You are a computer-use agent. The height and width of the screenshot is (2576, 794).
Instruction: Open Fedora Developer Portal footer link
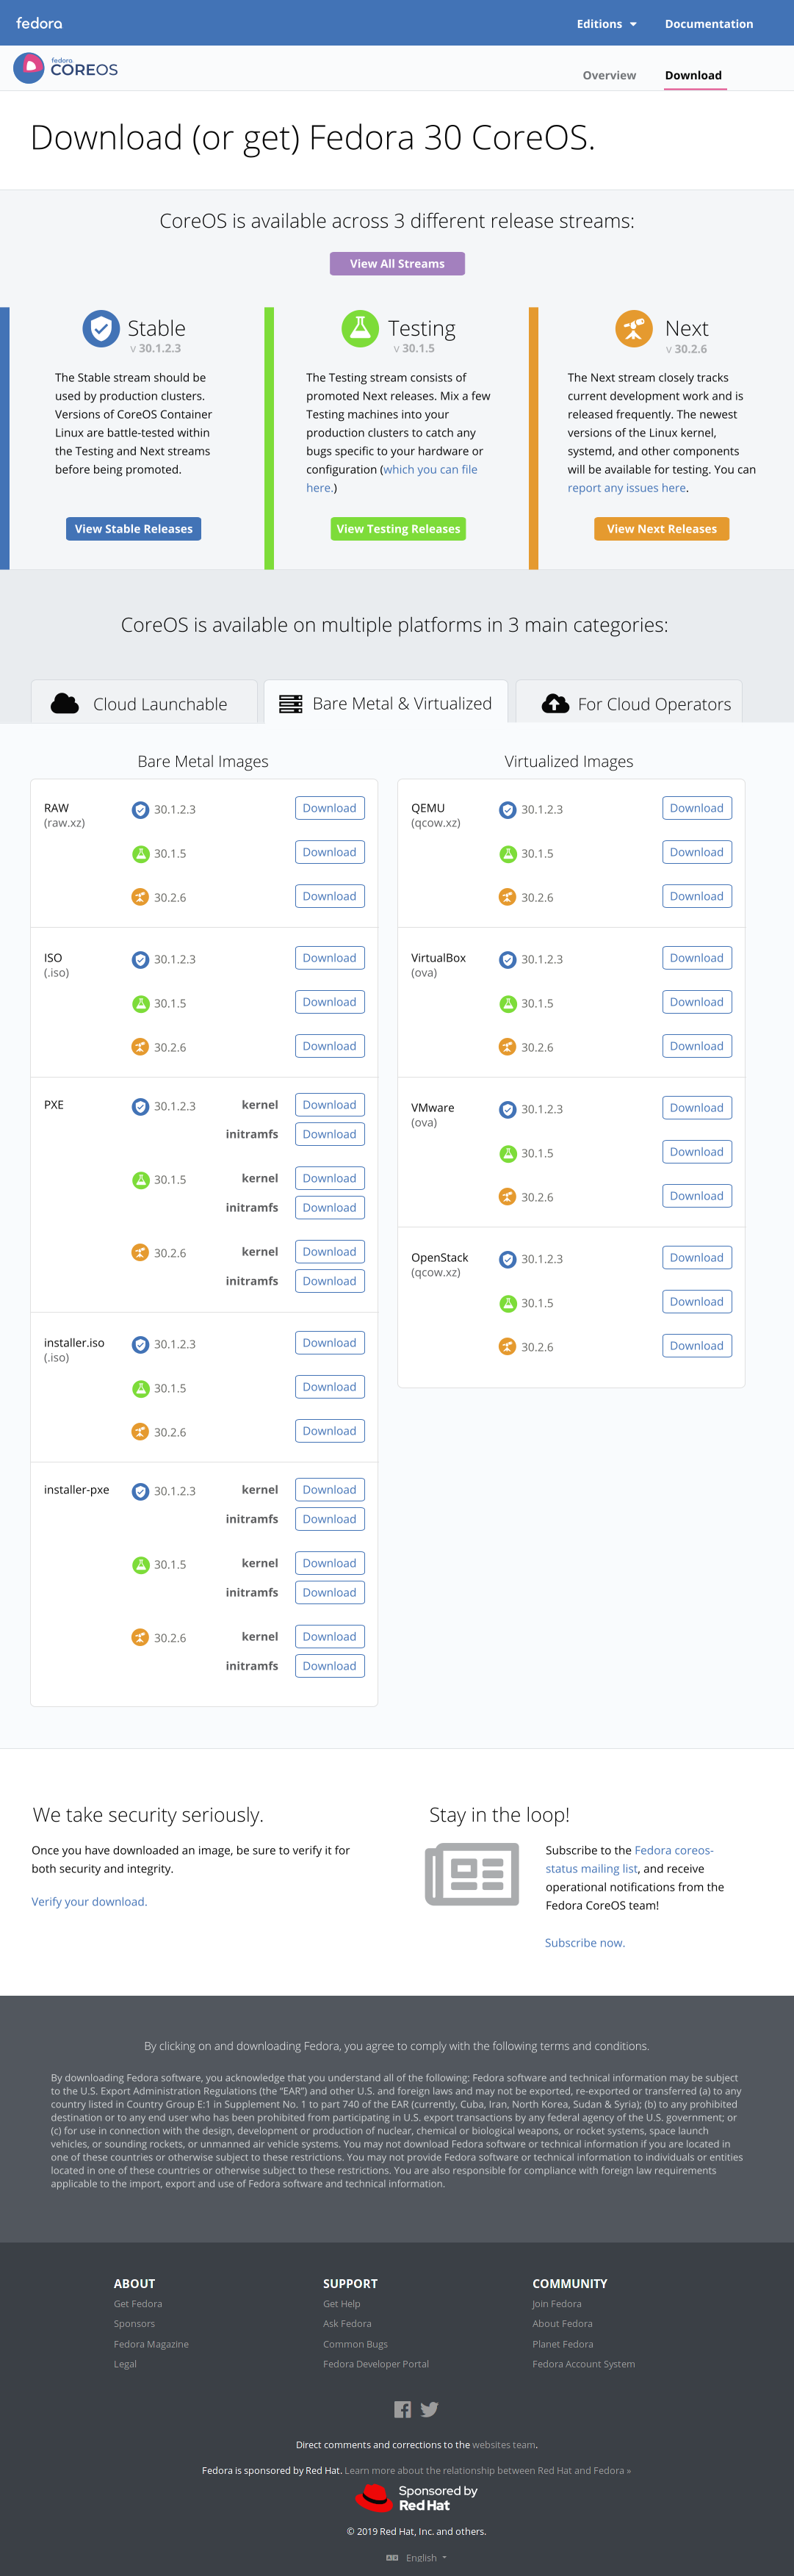tap(376, 2364)
